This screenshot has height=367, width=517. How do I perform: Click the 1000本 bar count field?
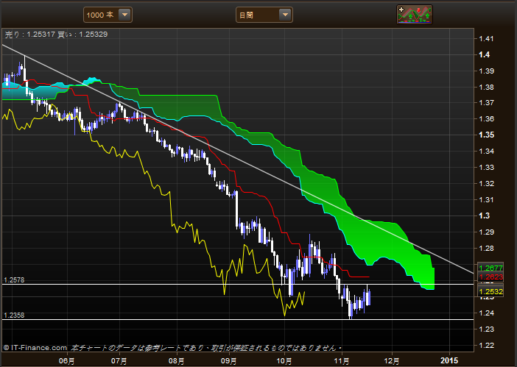click(x=108, y=15)
